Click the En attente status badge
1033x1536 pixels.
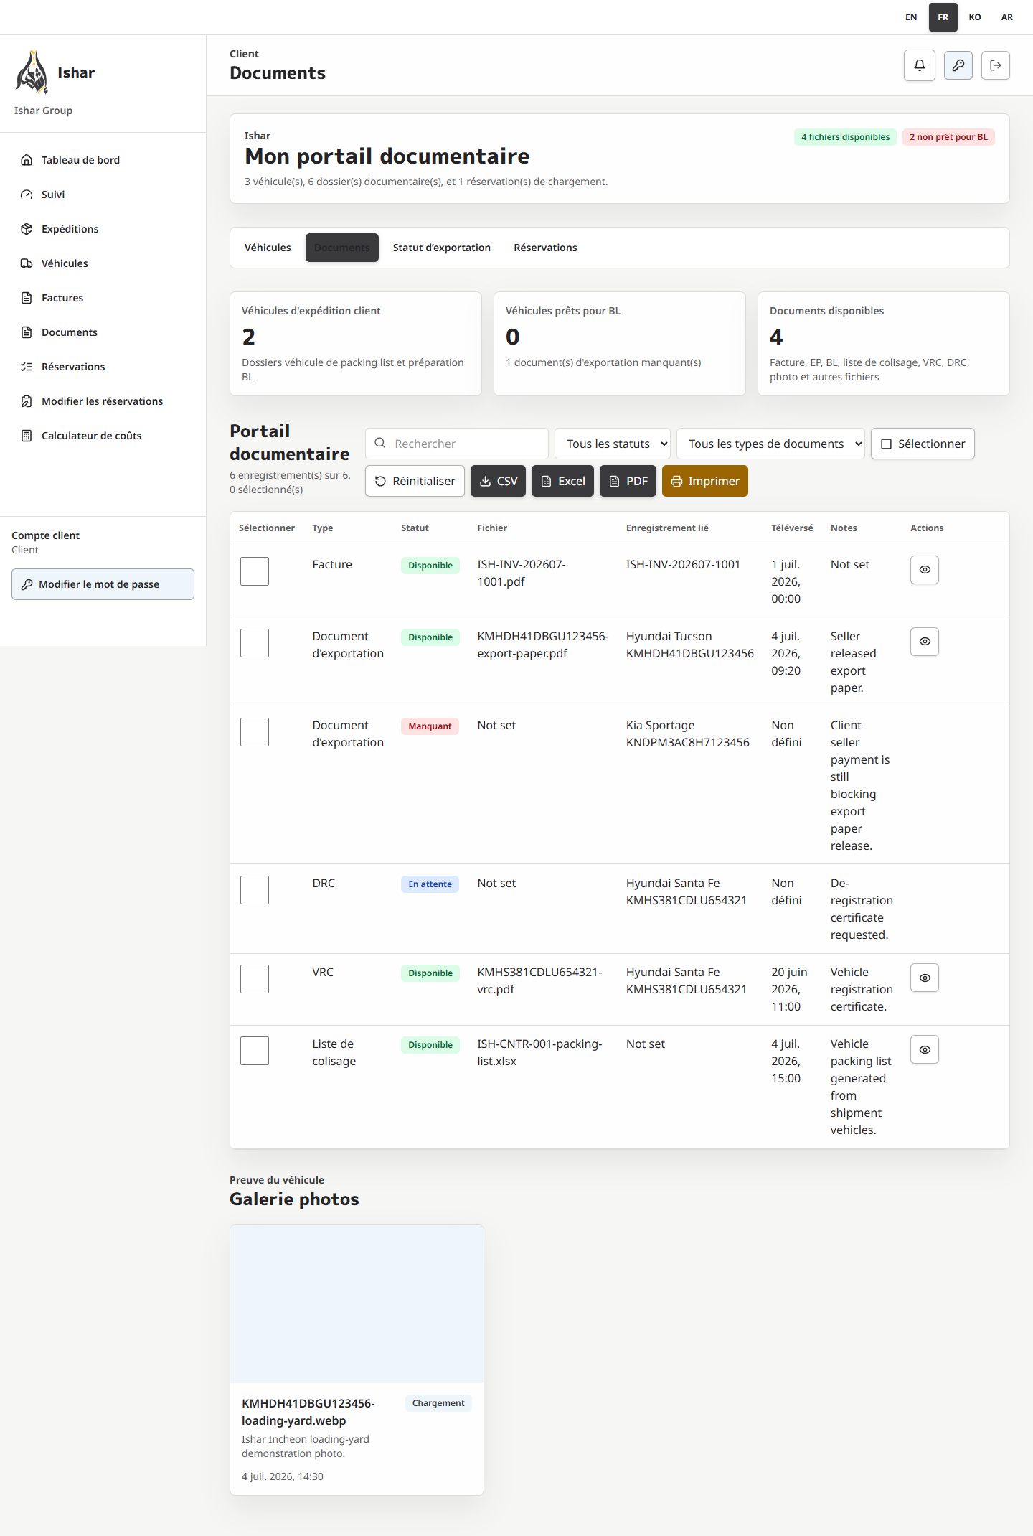[430, 884]
